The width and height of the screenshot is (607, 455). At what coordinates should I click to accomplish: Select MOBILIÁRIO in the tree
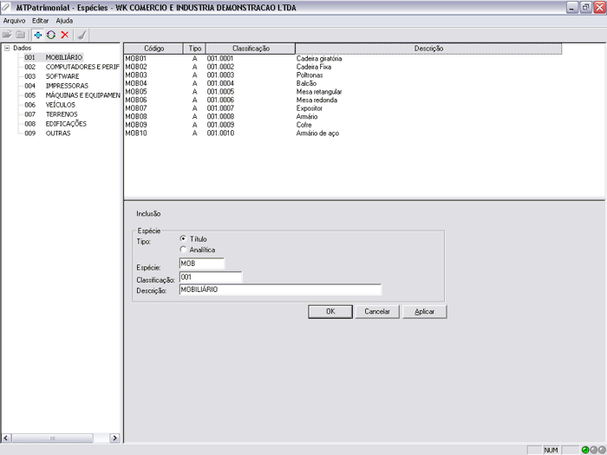tap(64, 57)
